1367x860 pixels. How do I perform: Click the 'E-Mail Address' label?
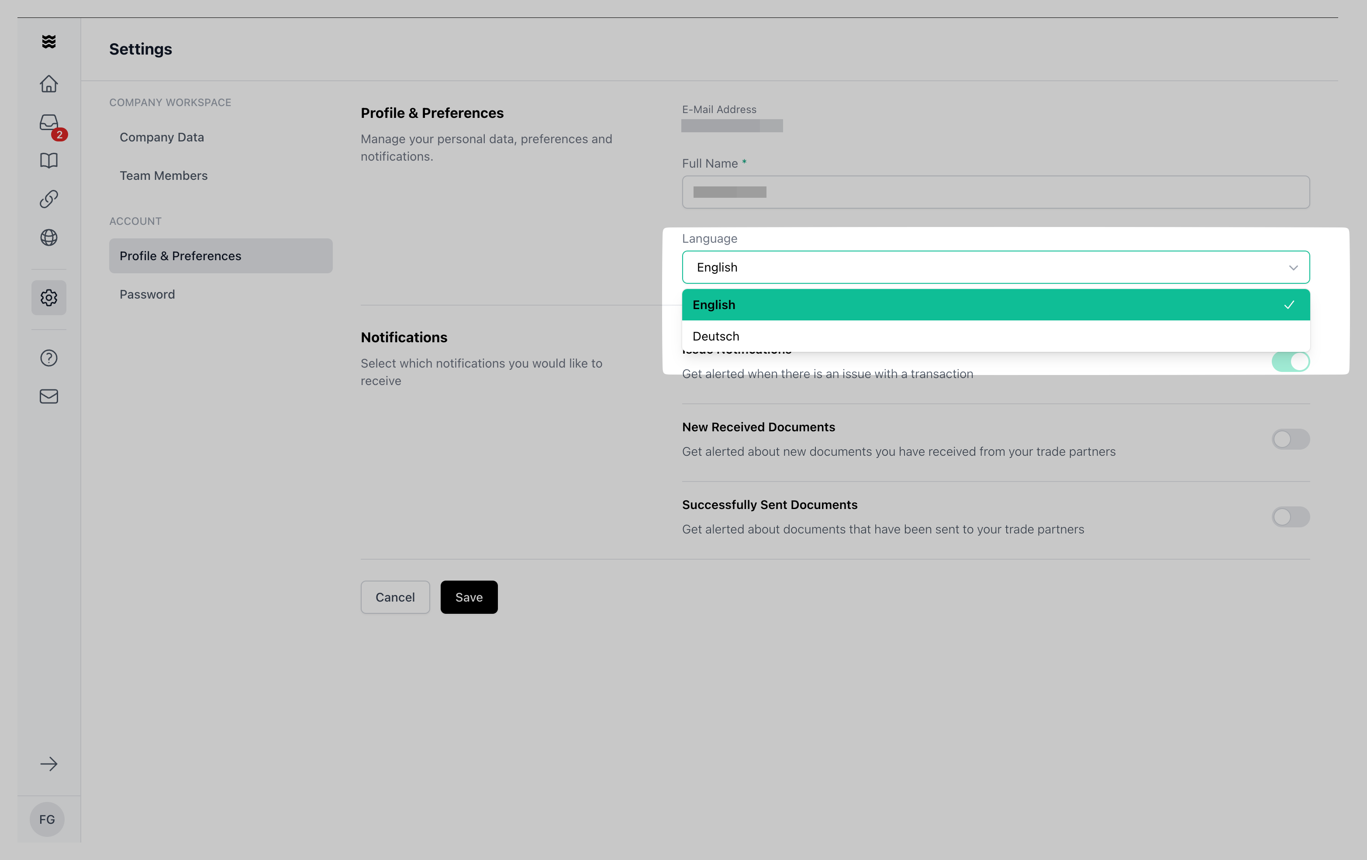tap(719, 110)
